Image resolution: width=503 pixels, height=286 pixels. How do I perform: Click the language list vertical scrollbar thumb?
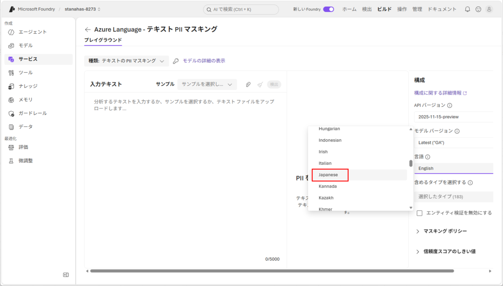[411, 164]
